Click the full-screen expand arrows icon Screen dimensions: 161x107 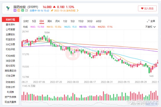point(148,21)
